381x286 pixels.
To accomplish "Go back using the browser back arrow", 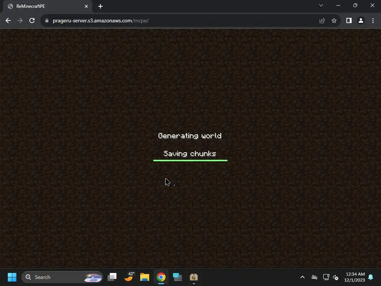I will point(8,21).
